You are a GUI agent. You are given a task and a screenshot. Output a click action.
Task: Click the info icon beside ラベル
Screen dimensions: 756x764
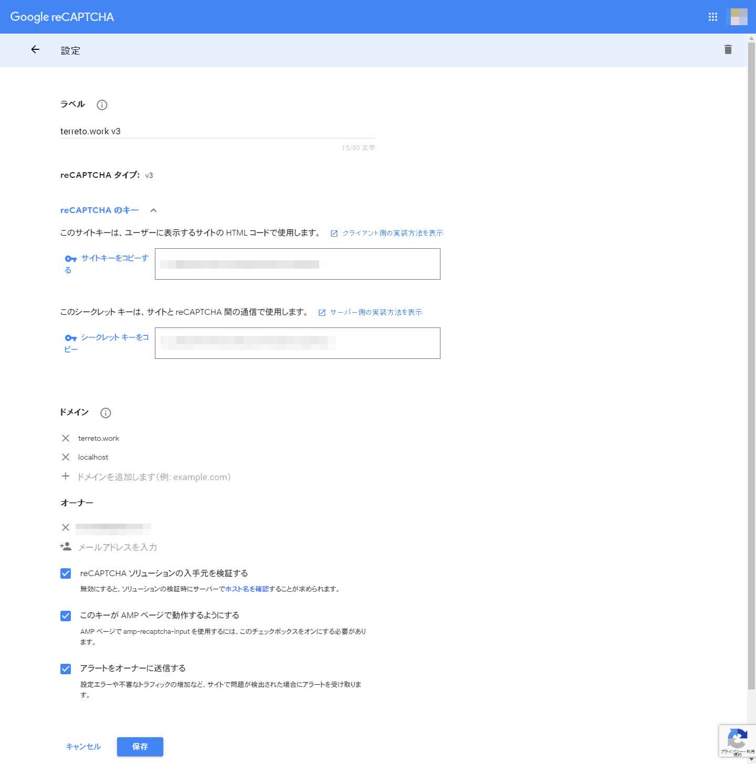[x=102, y=105]
